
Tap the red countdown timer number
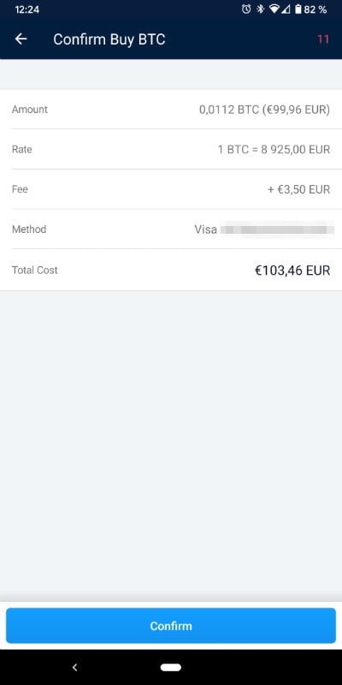(323, 39)
